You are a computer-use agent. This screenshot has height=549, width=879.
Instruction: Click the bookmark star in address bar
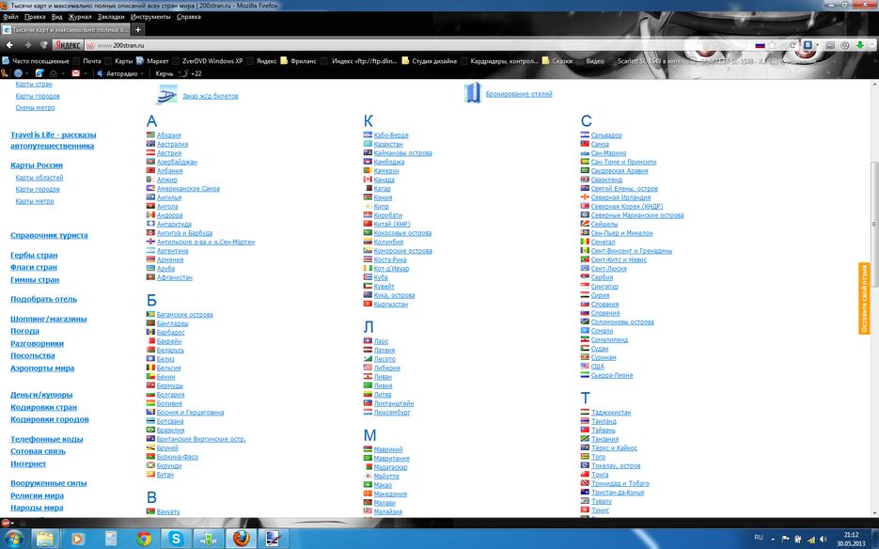click(x=772, y=45)
